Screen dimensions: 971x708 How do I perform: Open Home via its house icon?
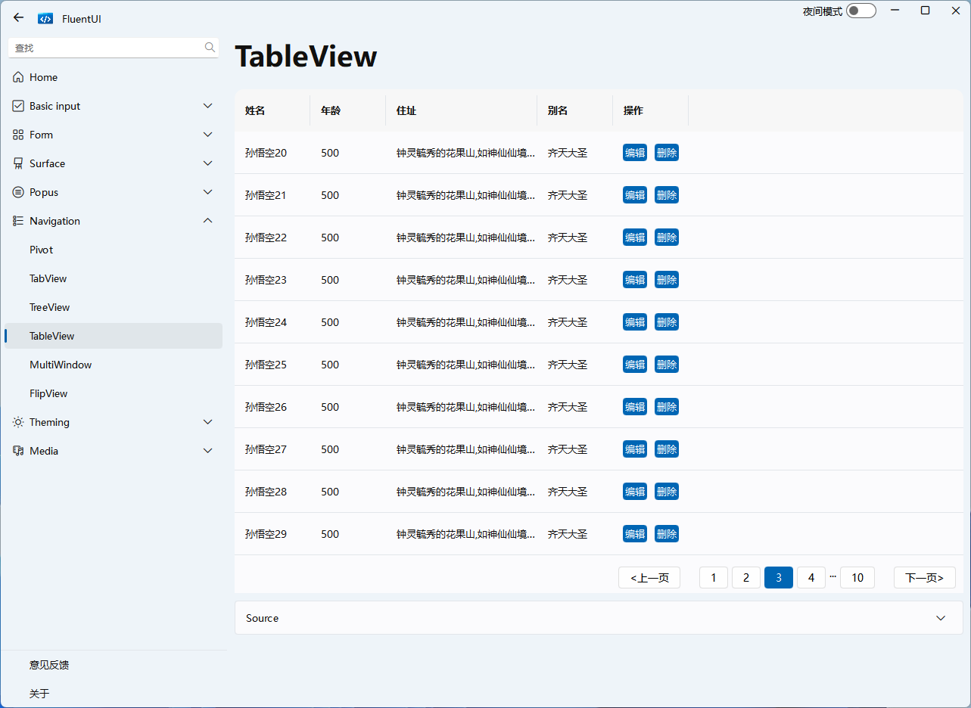click(x=18, y=77)
